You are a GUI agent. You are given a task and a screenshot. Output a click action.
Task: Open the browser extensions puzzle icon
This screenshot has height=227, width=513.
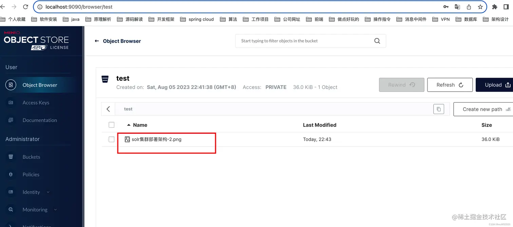click(495, 7)
